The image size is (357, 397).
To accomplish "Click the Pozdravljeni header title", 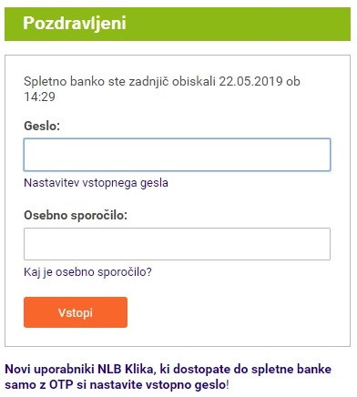I will [x=75, y=23].
